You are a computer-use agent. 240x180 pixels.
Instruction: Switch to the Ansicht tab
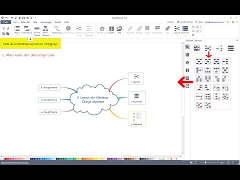(58, 22)
